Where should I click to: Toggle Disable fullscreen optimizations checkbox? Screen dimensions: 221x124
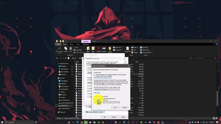point(88,89)
